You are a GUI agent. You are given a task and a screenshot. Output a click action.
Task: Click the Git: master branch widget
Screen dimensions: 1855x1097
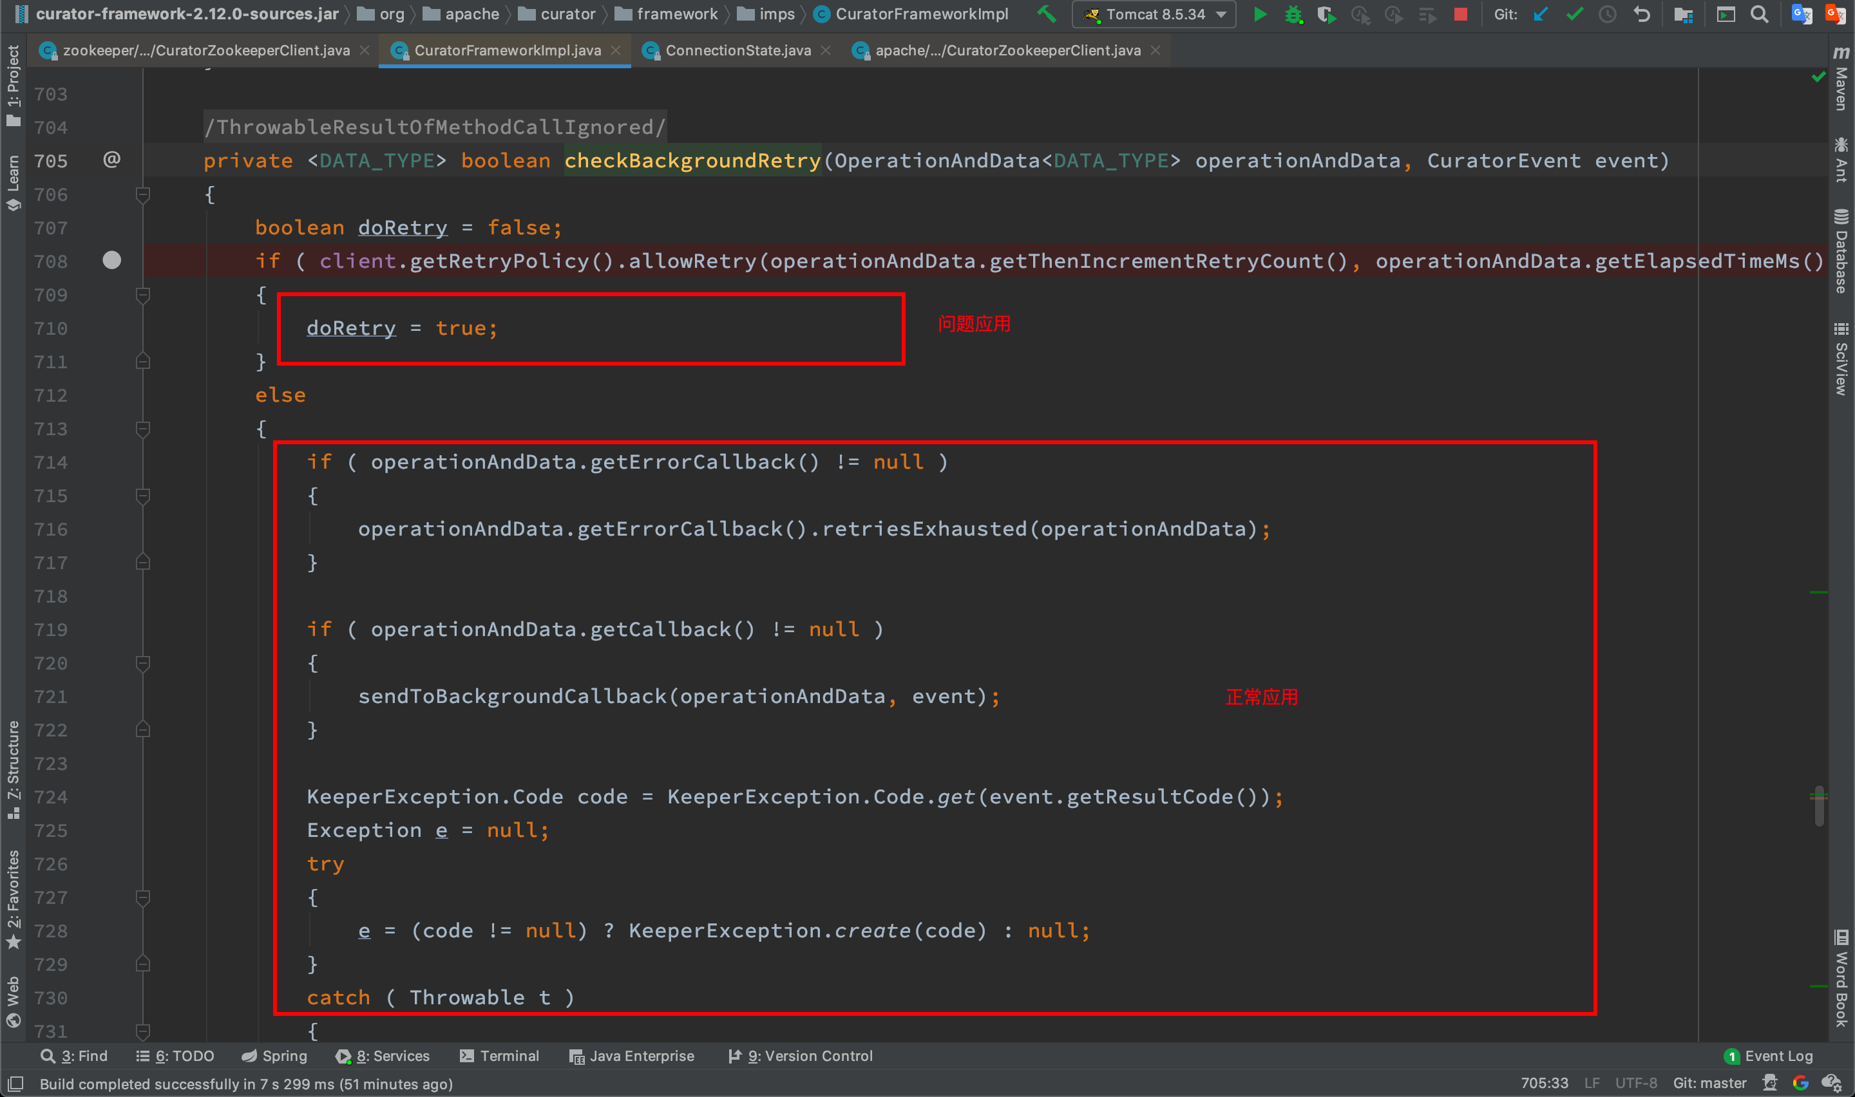tap(1709, 1083)
